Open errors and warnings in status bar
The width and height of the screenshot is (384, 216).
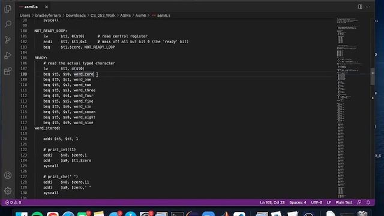tap(13, 203)
